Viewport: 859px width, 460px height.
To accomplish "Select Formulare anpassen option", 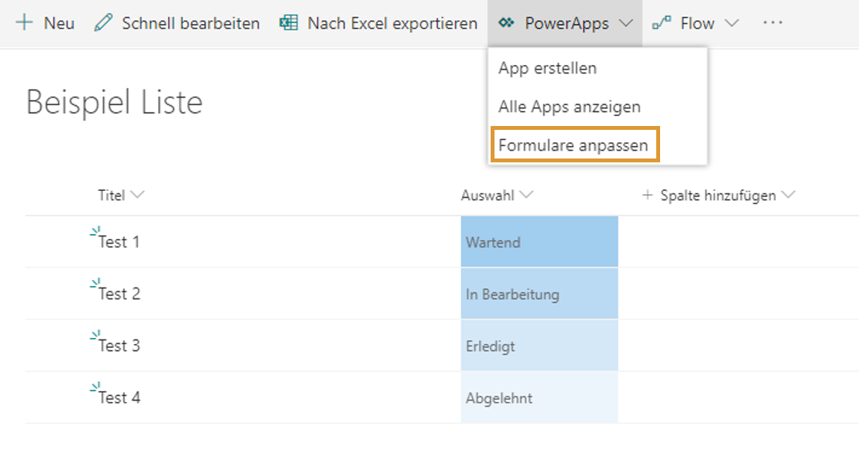I will pyautogui.click(x=575, y=145).
